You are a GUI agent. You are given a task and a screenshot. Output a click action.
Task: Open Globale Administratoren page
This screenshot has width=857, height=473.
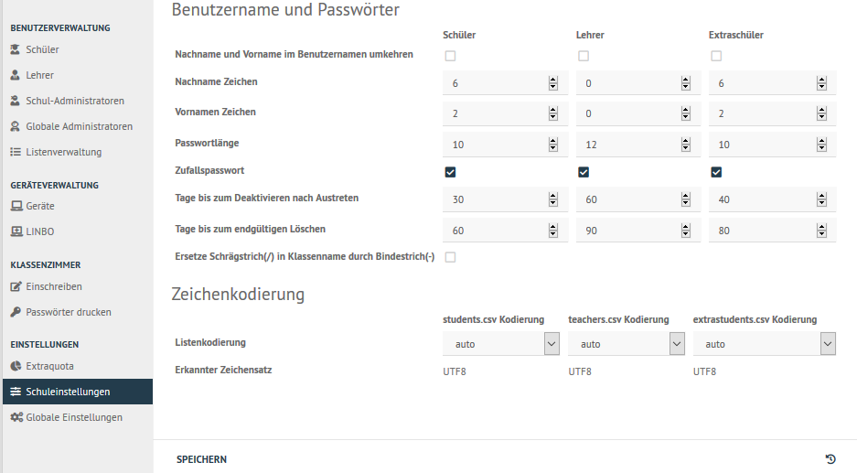tap(78, 127)
